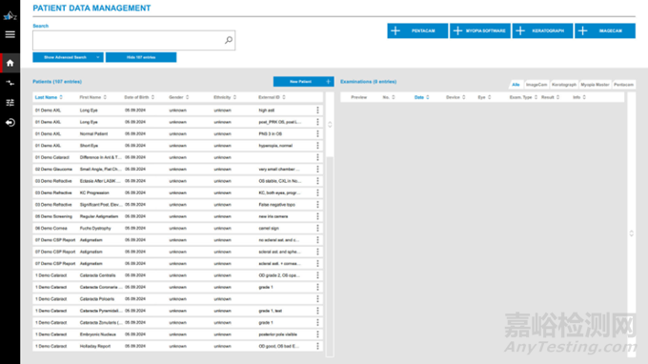Open three-dot menu for Fuchs Dystrophy row
The height and width of the screenshot is (364, 648).
(x=317, y=228)
